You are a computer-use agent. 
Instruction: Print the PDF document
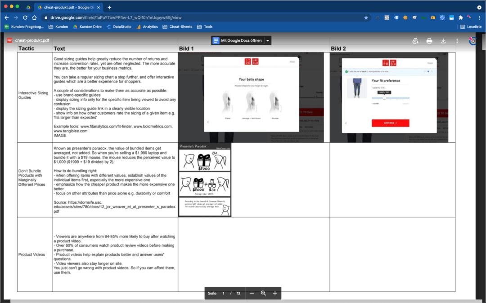point(429,40)
